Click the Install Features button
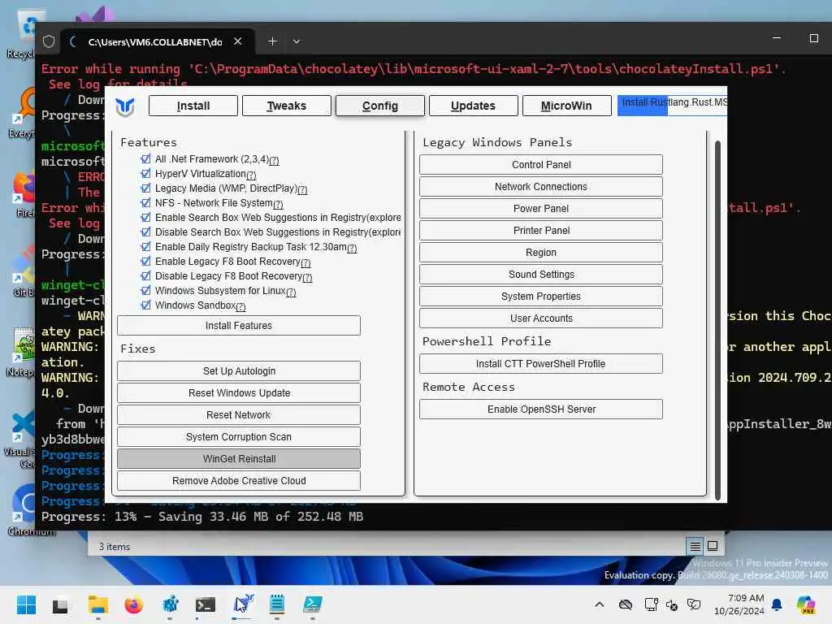The width and height of the screenshot is (832, 624). tap(239, 325)
